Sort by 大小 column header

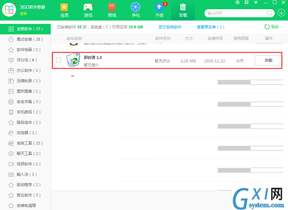click(189, 38)
